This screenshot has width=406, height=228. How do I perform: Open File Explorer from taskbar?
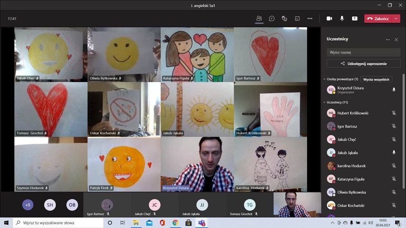136,223
